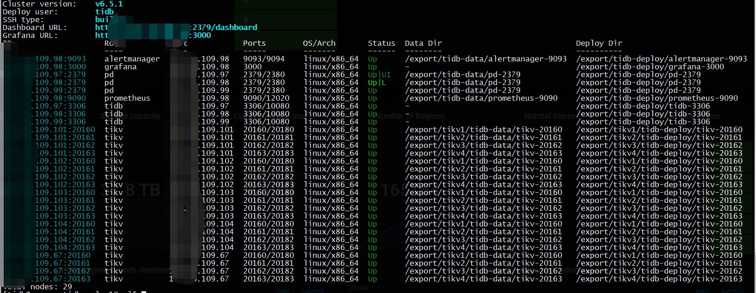Click the pd node ID 109.97:2379
The width and height of the screenshot is (756, 293).
pyautogui.click(x=61, y=74)
